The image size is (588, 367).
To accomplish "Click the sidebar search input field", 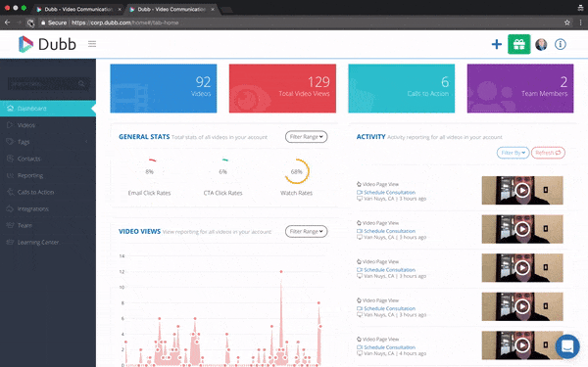I will (48, 83).
